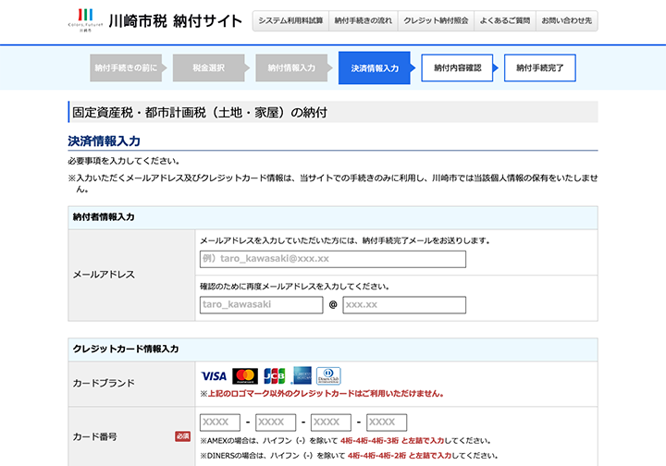Open お問い合わせ先 page
This screenshot has height=466, width=666.
[x=567, y=20]
